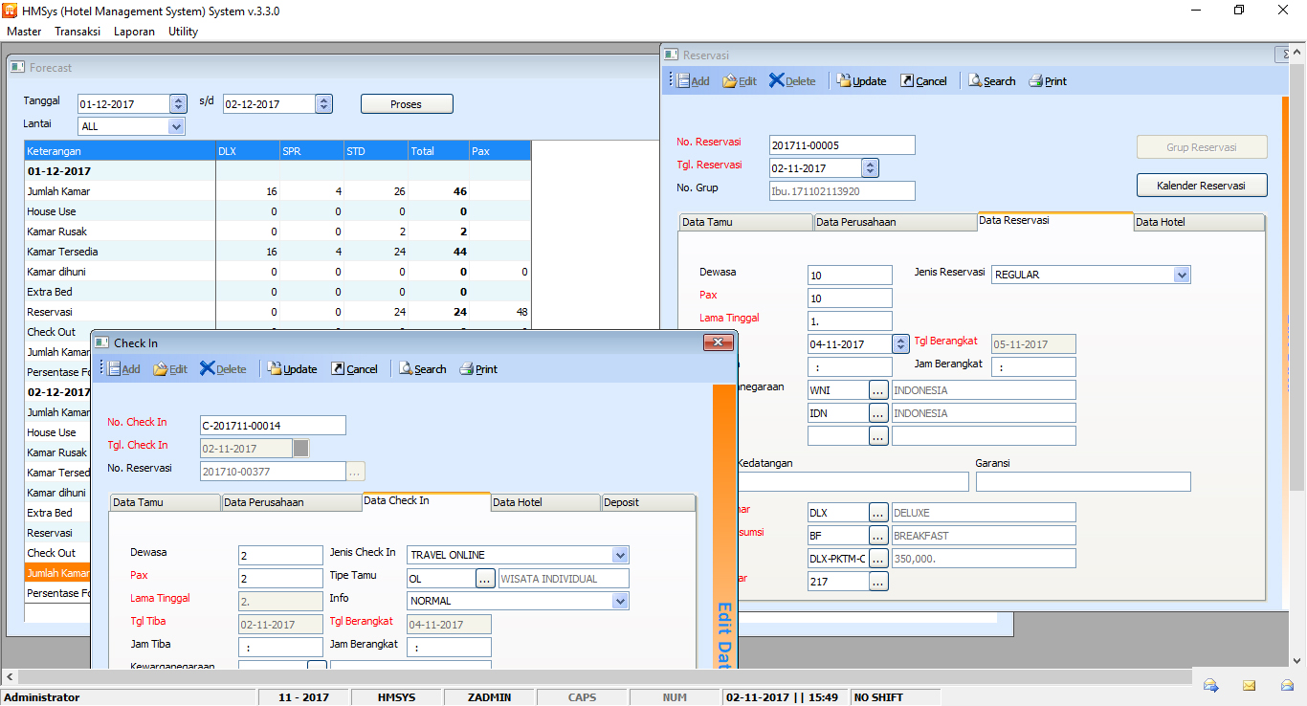1307x706 pixels.
Task: Click Print in the Check In toolbar
Action: (x=478, y=369)
